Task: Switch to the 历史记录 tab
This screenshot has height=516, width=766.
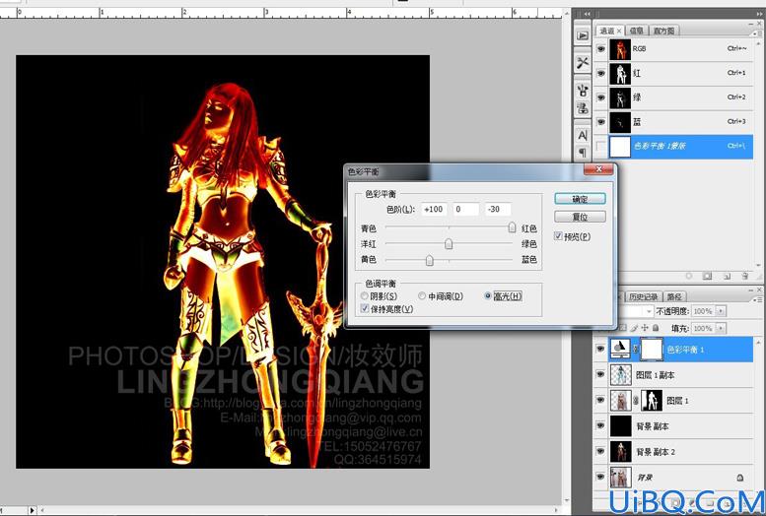Action: click(x=643, y=296)
